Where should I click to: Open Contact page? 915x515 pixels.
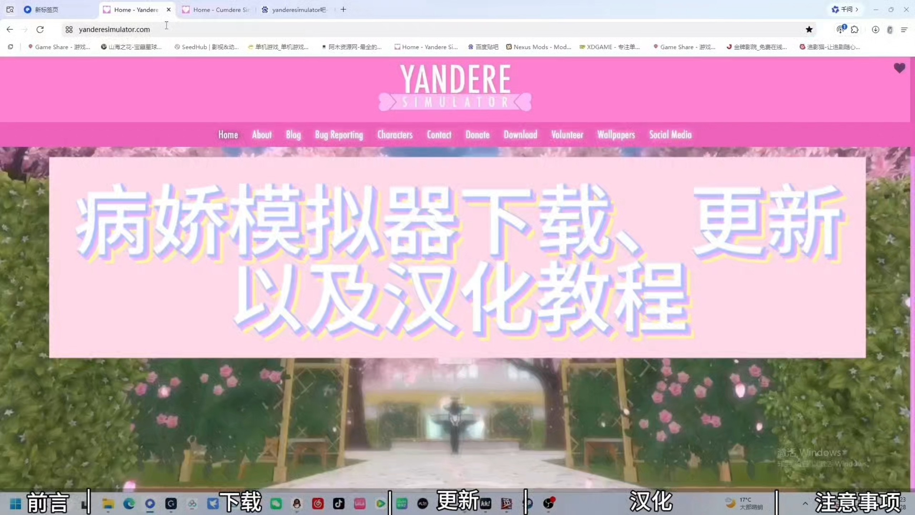coord(439,135)
